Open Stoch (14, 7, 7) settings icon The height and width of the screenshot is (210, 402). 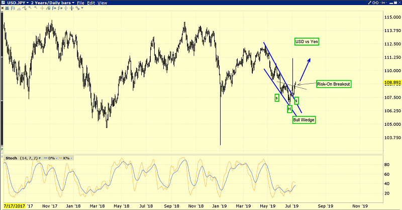(40, 158)
